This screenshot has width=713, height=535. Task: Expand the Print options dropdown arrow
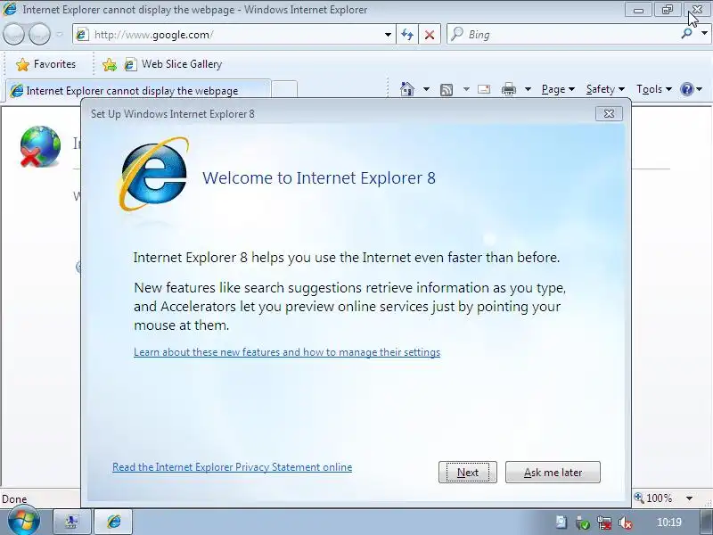[x=528, y=89]
